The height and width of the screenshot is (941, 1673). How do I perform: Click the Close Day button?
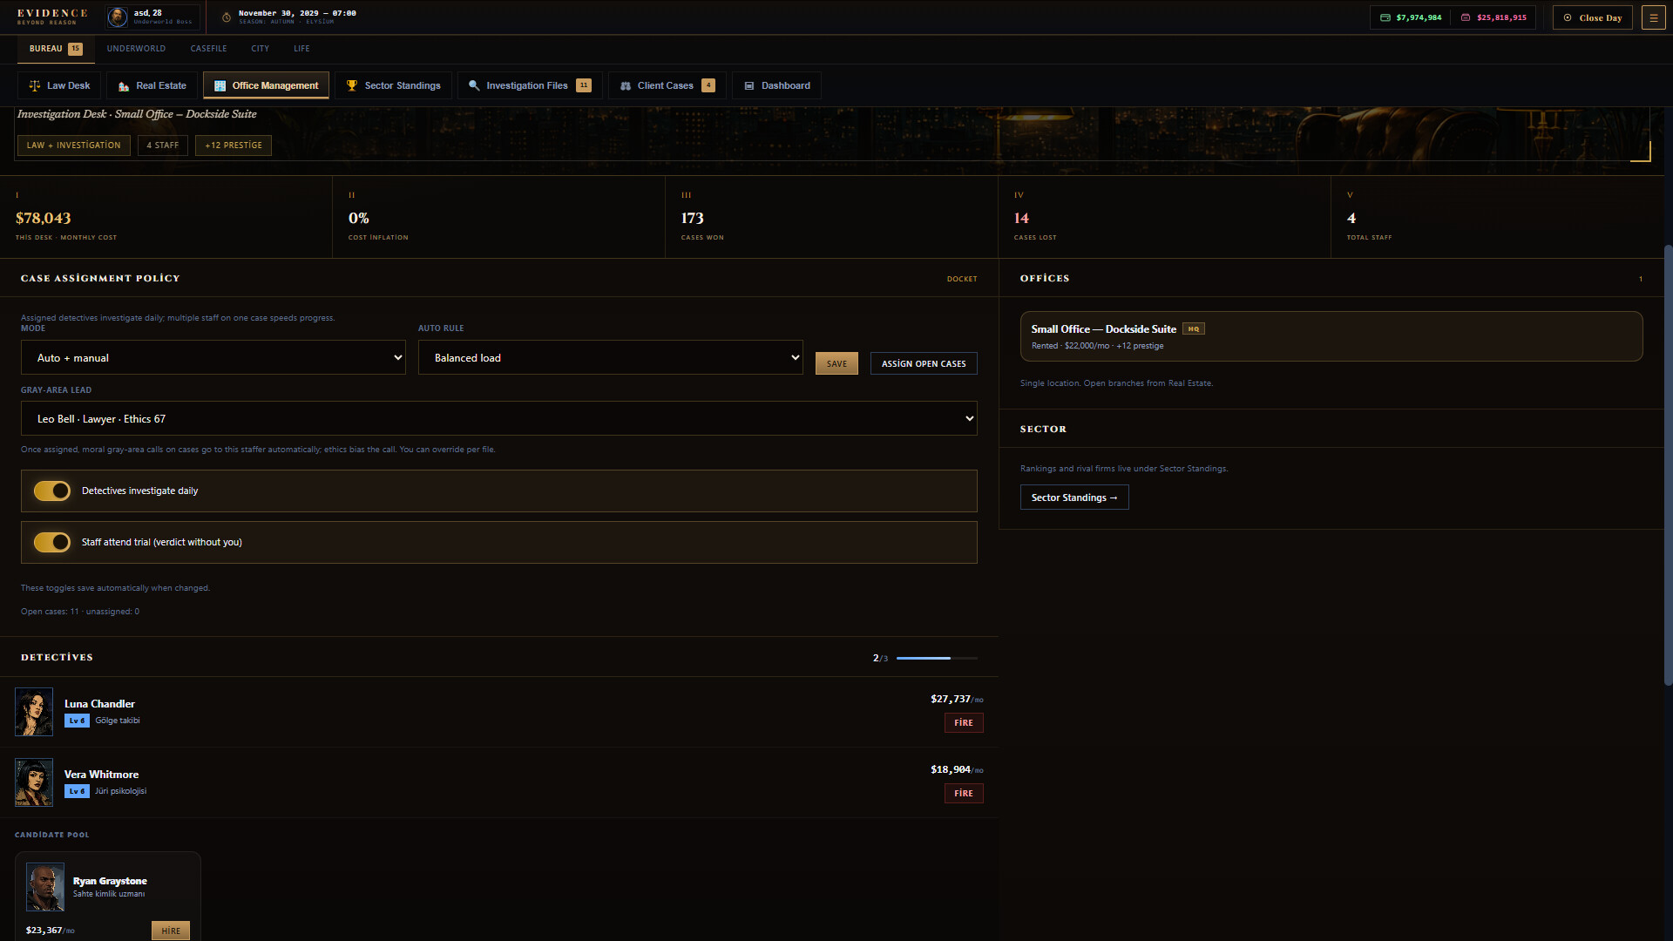coord(1593,17)
